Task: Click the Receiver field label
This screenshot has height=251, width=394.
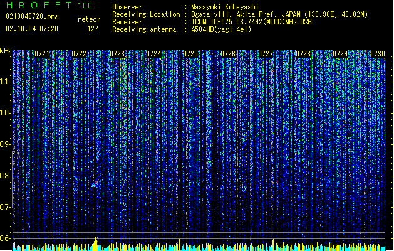Action: point(127,22)
